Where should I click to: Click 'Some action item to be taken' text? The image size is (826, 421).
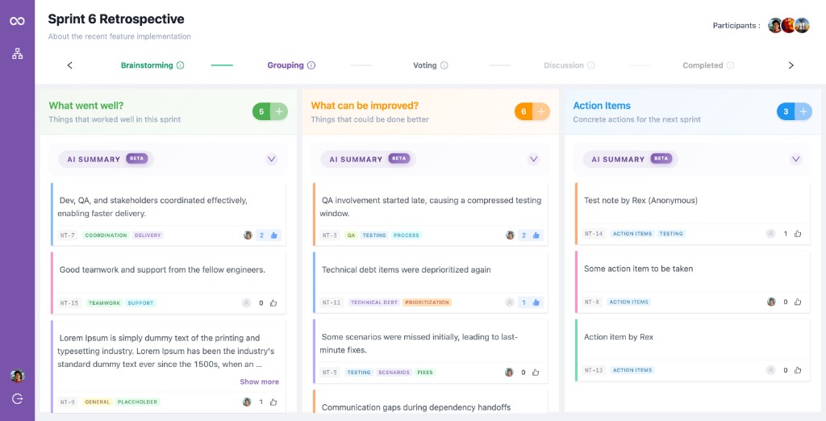pos(639,269)
